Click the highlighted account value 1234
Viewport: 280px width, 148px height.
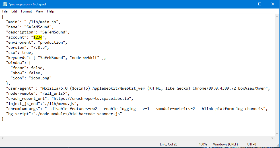(x=38, y=37)
